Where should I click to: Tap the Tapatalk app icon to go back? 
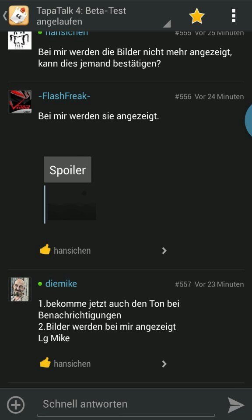pos(19,15)
